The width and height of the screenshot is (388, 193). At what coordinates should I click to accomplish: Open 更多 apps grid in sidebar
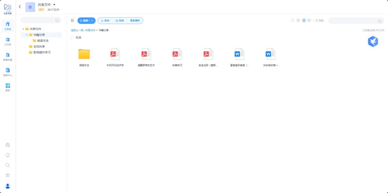click(x=8, y=87)
